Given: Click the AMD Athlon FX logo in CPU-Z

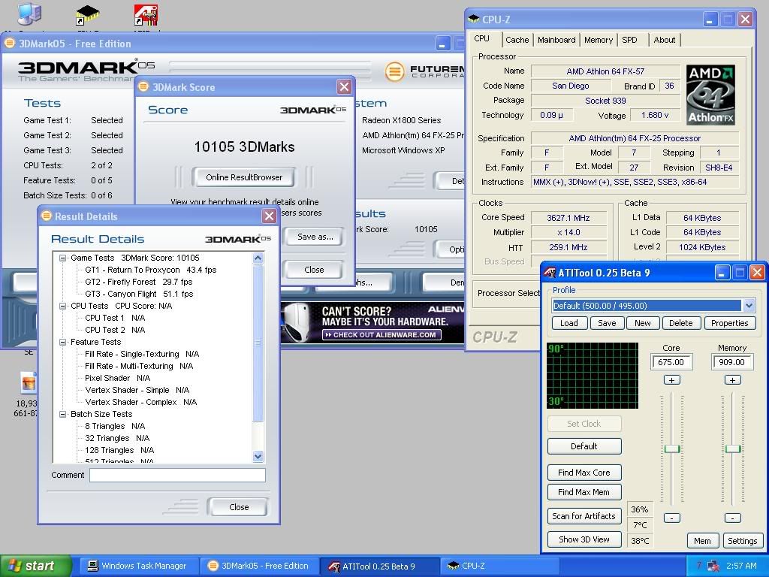Looking at the screenshot, I should pos(710,95).
